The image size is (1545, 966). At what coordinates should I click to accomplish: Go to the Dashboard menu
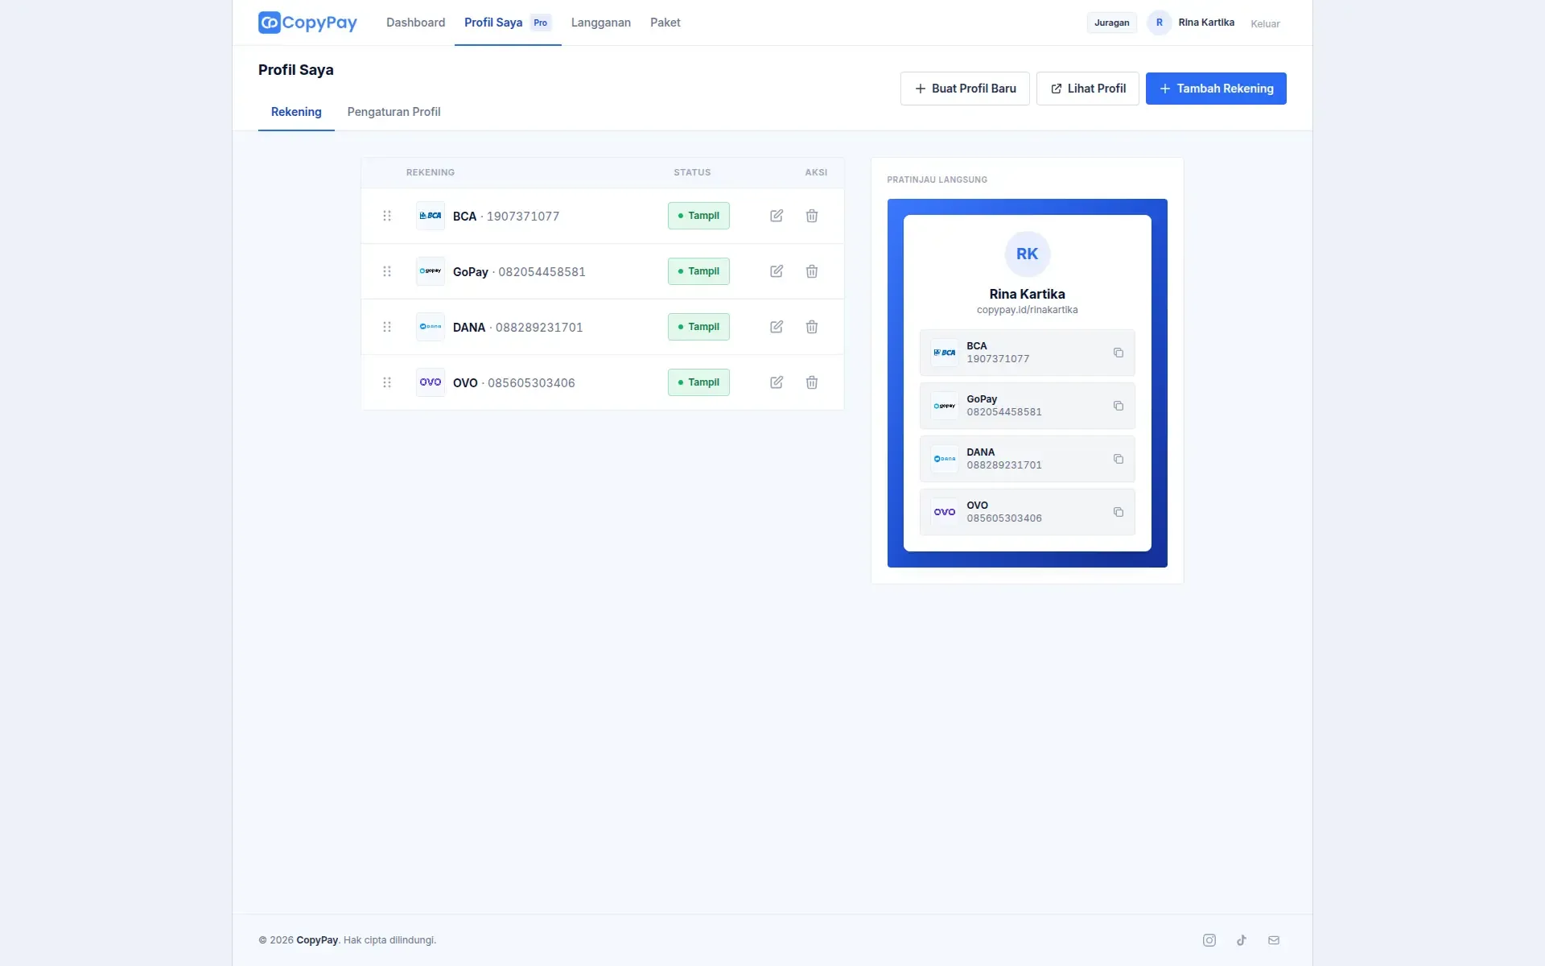tap(415, 23)
